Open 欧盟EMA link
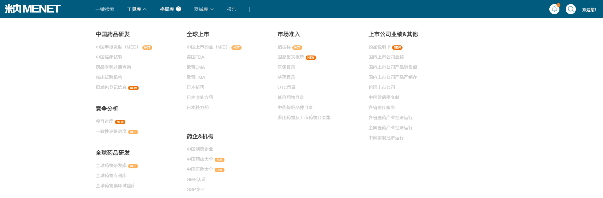603x198 pixels. 196,67
